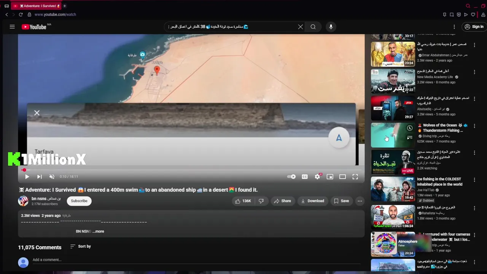Image resolution: width=487 pixels, height=274 pixels.
Task: Open a new browser tab with plus
Action: 65,6
